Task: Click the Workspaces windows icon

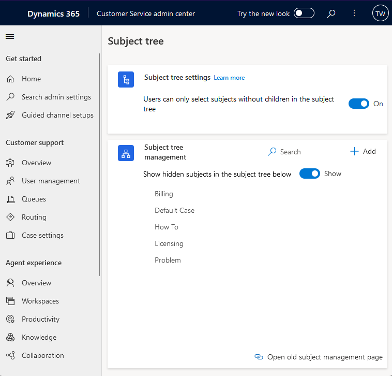Action: [10, 301]
